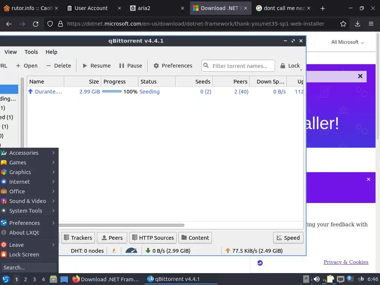The height and width of the screenshot is (285, 380).
Task: Switch to rutor.info browser tab
Action: (x=31, y=8)
